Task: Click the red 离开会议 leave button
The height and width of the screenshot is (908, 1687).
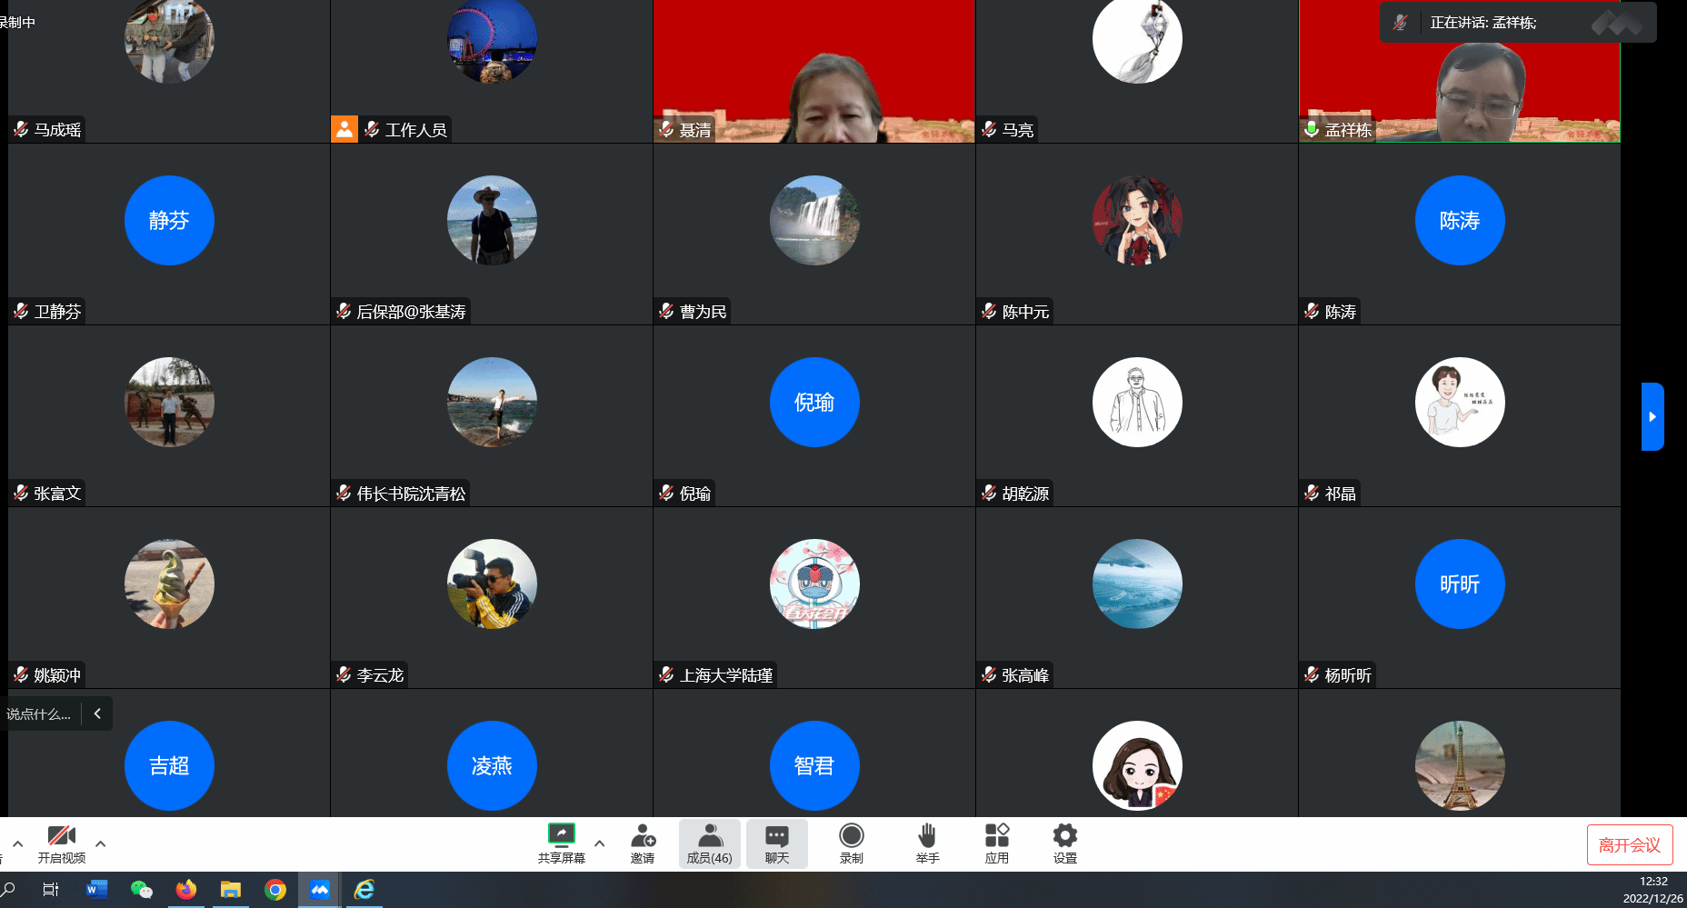Action: (1629, 845)
